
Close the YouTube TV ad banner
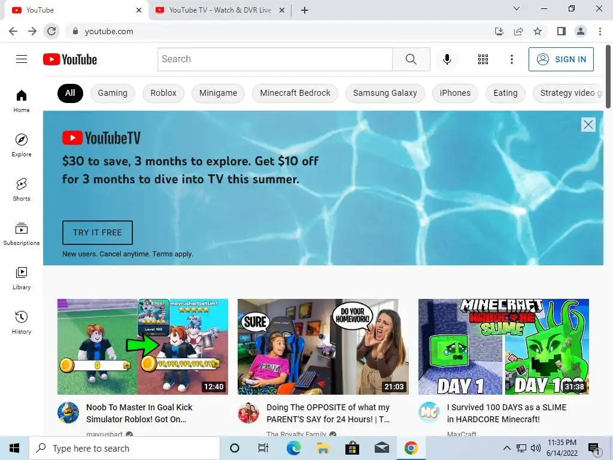pyautogui.click(x=588, y=125)
